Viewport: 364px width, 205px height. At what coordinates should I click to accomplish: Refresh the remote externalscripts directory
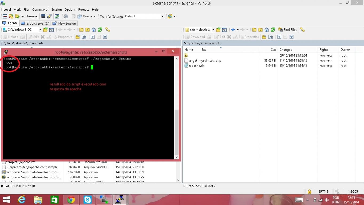tap(273, 30)
